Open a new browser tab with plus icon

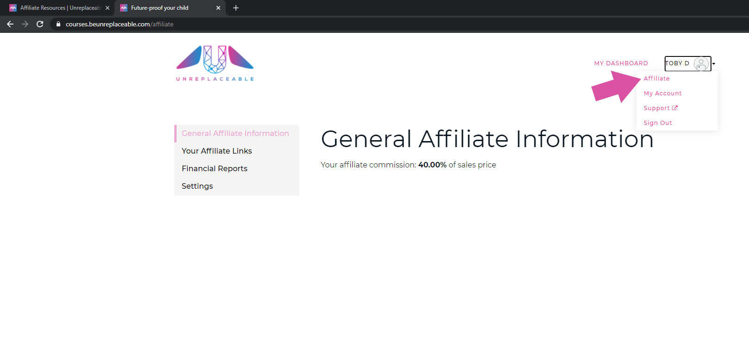[x=236, y=8]
